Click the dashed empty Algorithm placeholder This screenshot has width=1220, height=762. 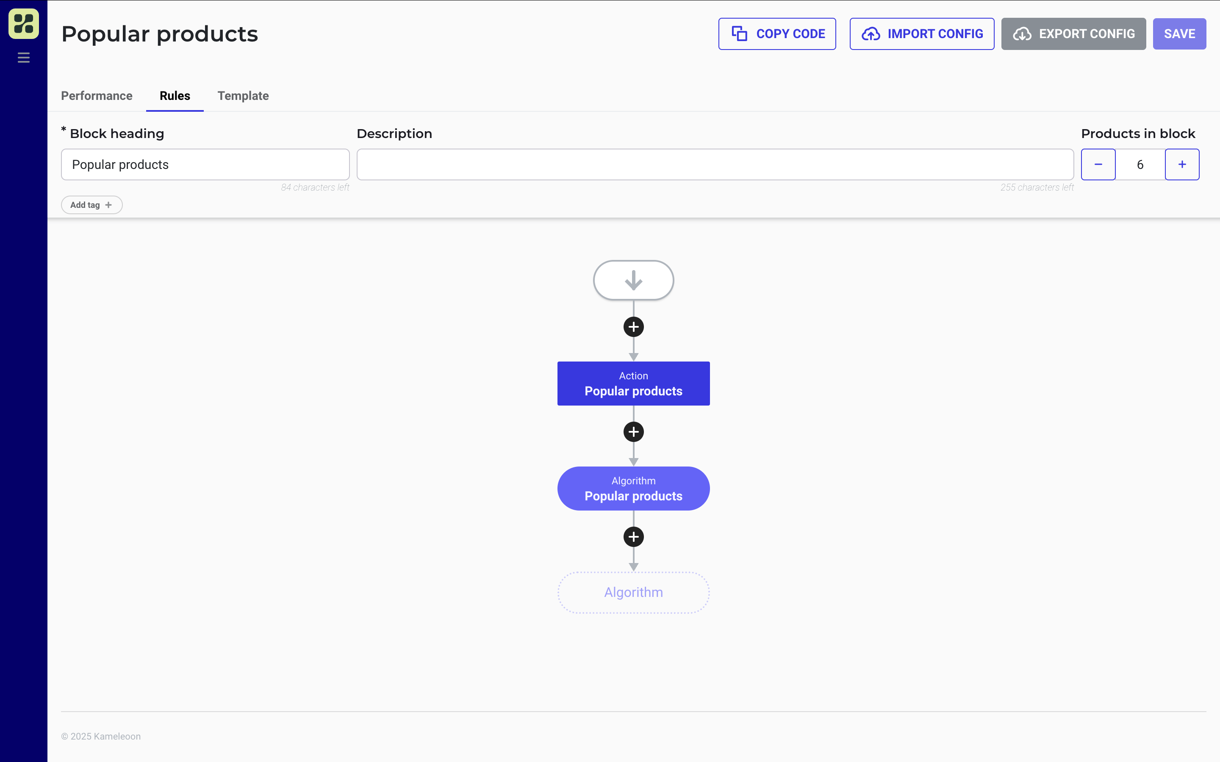(633, 592)
